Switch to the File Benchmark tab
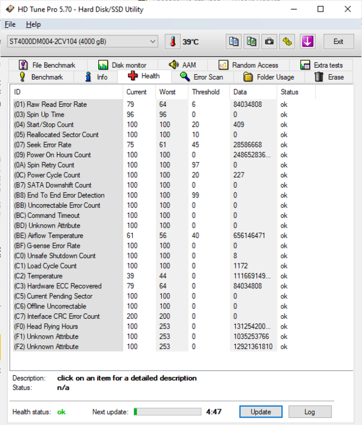This screenshot has width=362, height=425. click(48, 65)
